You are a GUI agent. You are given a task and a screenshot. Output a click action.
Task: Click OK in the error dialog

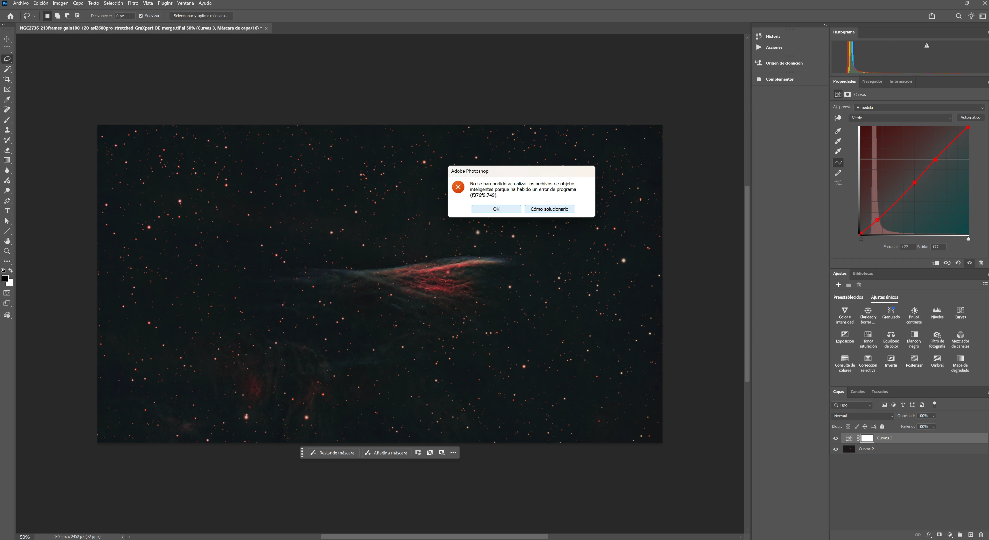click(x=496, y=209)
